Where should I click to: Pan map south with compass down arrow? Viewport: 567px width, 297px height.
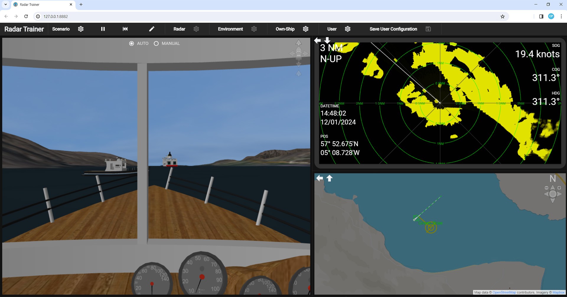553,201
